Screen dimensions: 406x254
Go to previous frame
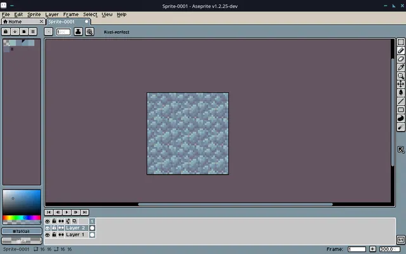[x=58, y=212]
